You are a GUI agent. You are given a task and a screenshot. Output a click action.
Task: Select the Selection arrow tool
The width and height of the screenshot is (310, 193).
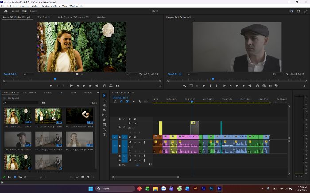pos(104,95)
